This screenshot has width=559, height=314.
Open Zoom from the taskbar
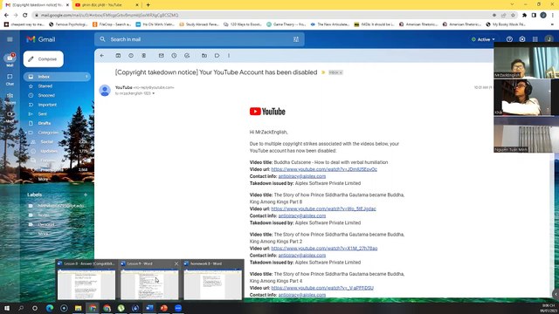(x=178, y=308)
